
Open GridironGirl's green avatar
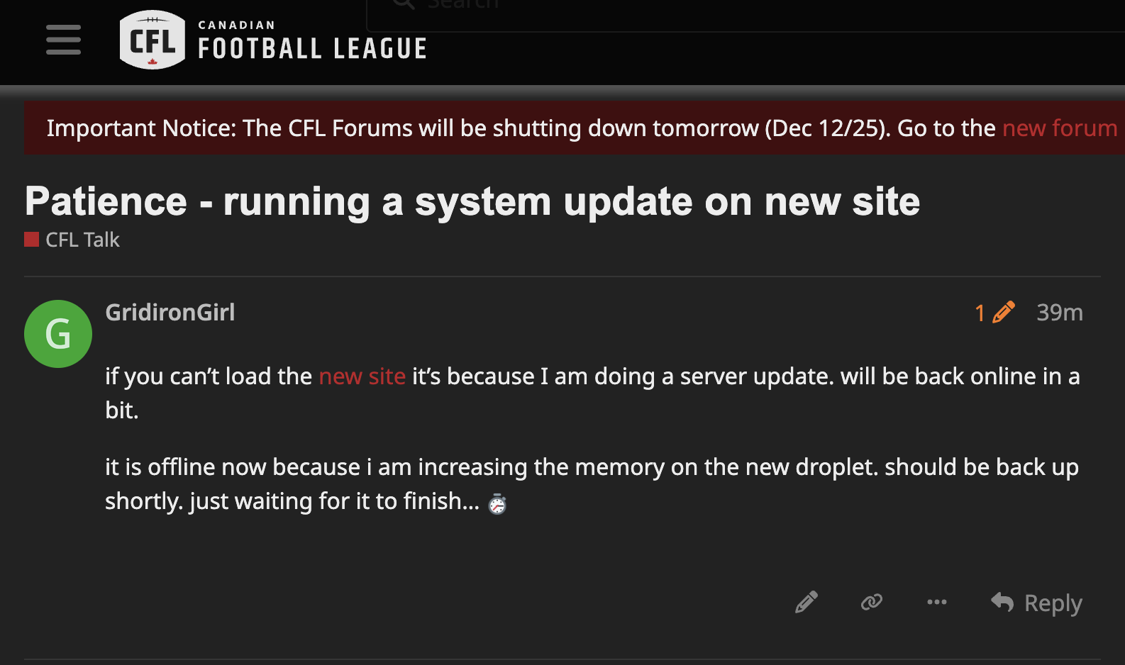pos(58,334)
